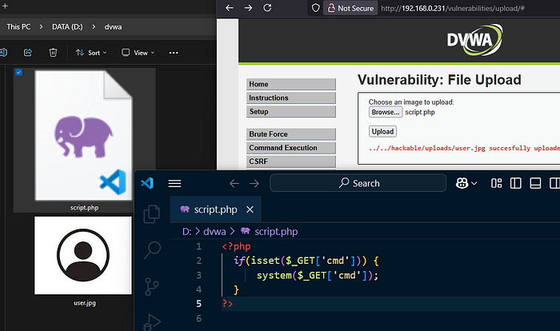Click user.jpg file name label

(x=85, y=303)
